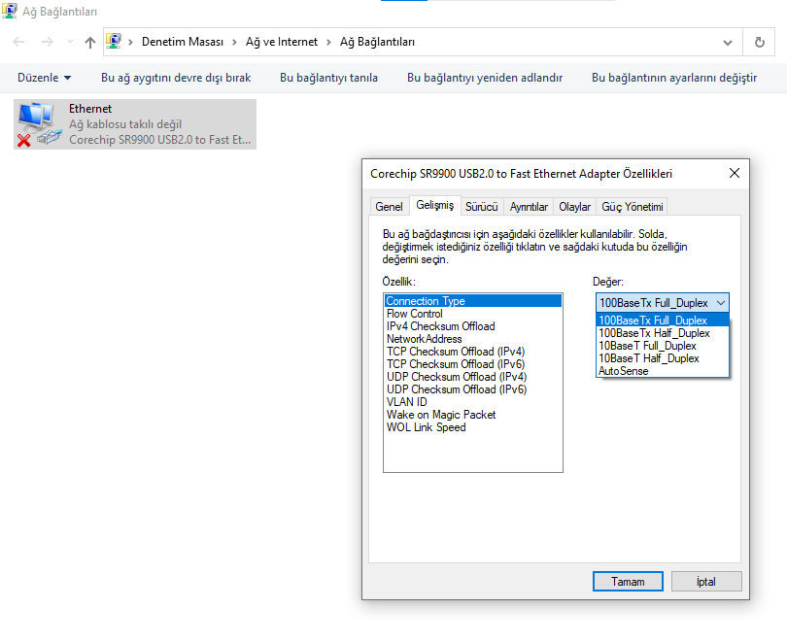Choose 10BaseT Half_Duplex option
787x642 pixels.
pyautogui.click(x=663, y=358)
